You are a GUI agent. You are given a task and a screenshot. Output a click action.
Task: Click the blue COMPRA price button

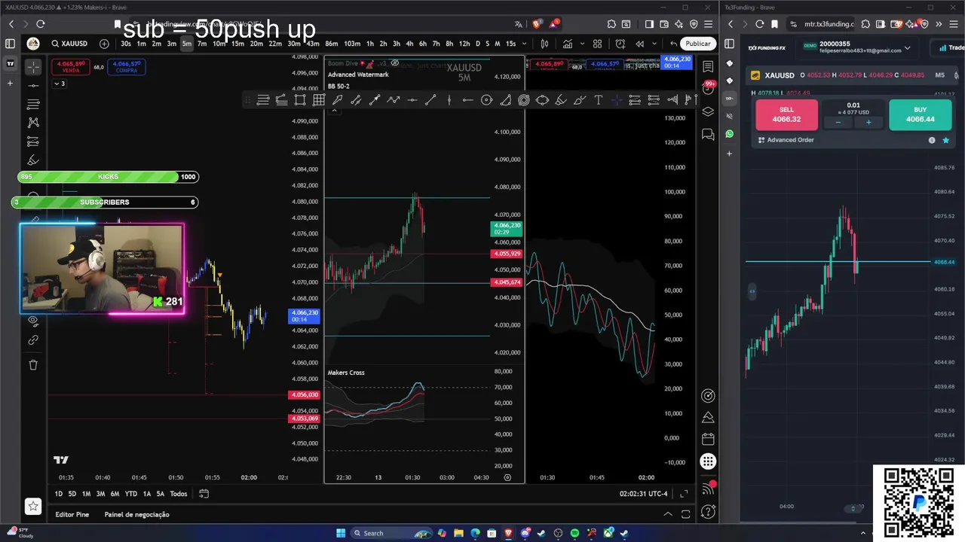coord(127,67)
